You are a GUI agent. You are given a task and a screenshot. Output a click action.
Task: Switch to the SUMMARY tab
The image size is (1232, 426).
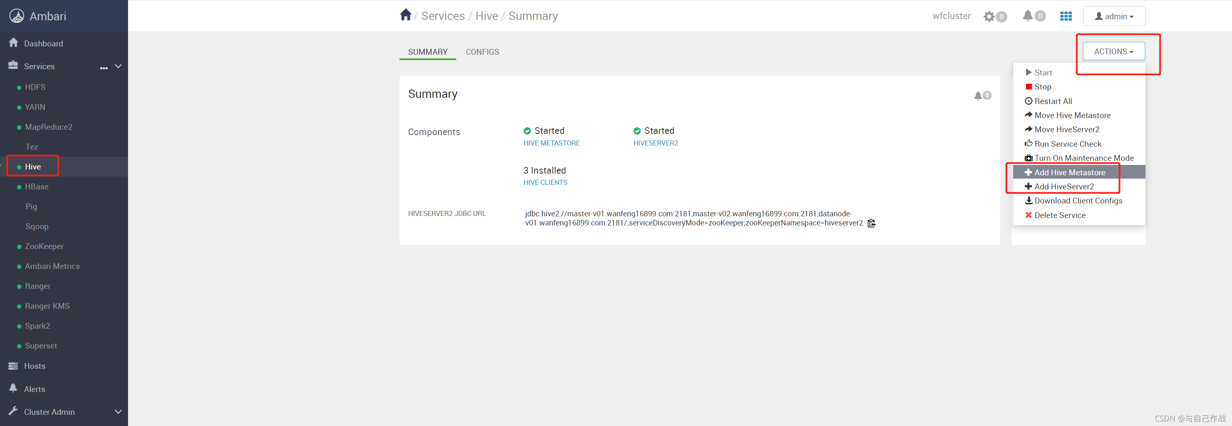point(428,52)
